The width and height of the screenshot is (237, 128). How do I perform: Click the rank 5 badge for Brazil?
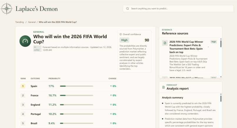[x=23, y=123]
